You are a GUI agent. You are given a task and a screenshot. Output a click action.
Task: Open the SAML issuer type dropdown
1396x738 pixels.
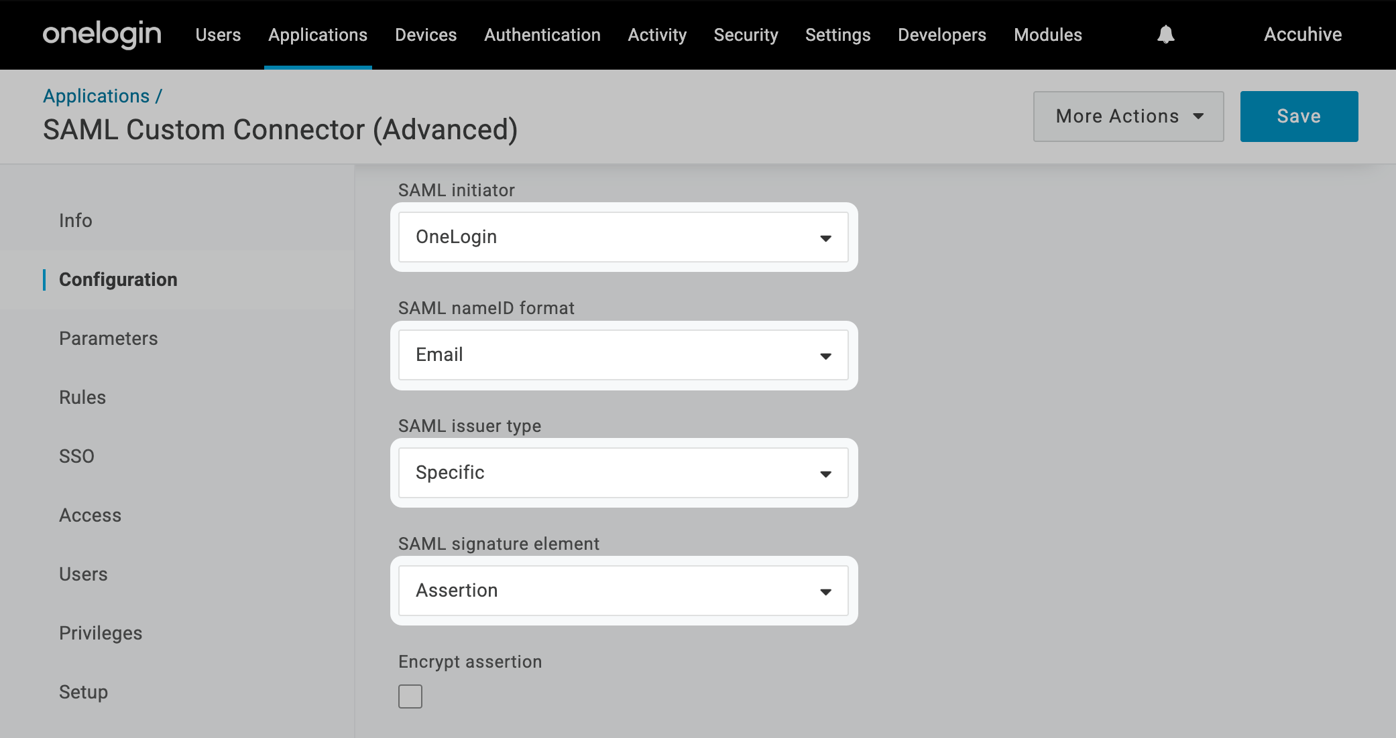623,473
